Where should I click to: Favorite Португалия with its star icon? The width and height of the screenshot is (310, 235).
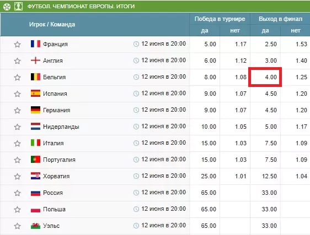click(x=18, y=160)
